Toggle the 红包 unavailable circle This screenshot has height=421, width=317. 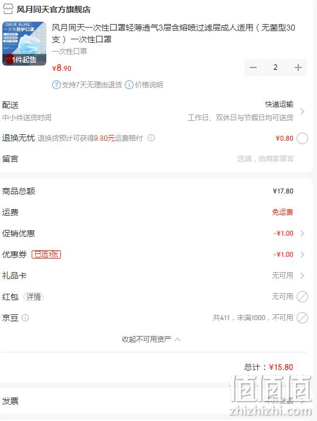click(302, 297)
